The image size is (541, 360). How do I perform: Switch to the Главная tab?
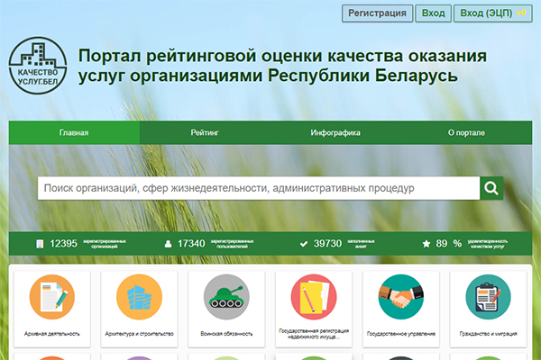[74, 132]
